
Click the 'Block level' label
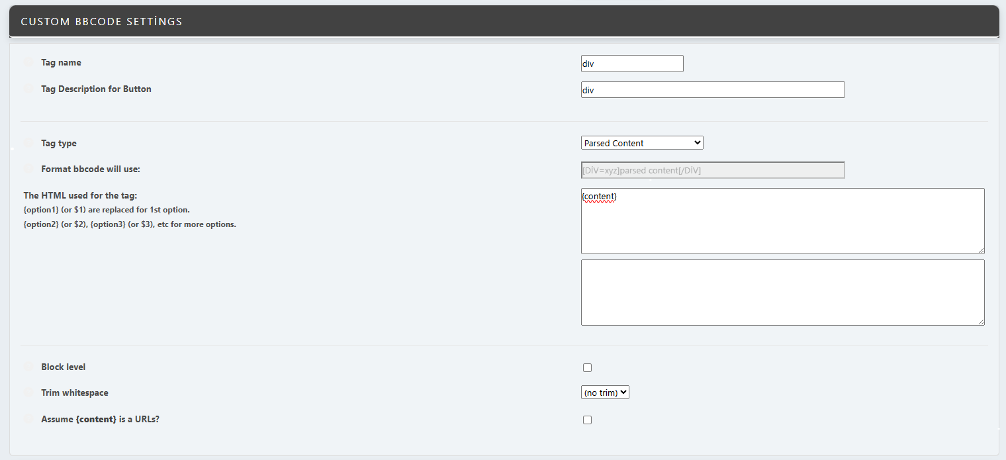[x=63, y=367]
